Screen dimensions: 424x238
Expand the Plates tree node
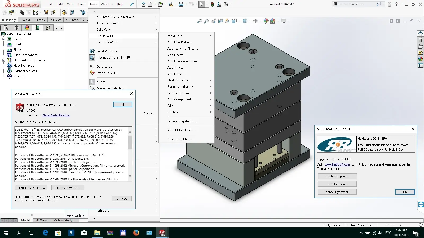click(4, 39)
